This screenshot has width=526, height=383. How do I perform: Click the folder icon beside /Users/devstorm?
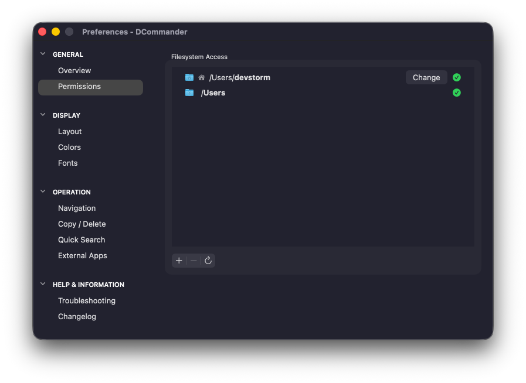189,77
